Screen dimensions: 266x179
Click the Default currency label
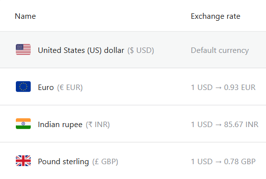click(220, 50)
